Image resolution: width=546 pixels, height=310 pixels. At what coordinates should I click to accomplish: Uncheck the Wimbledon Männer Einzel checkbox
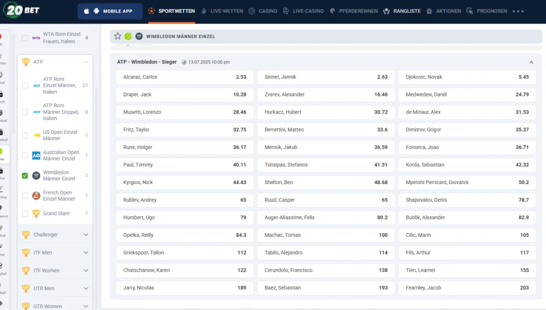[x=25, y=176]
